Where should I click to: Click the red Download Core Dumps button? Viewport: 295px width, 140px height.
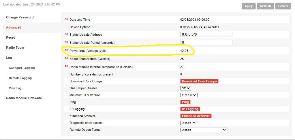coord(200,81)
